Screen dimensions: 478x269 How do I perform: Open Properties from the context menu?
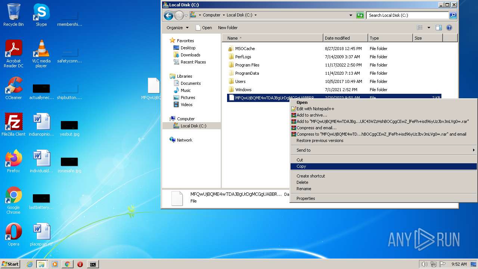(384, 198)
